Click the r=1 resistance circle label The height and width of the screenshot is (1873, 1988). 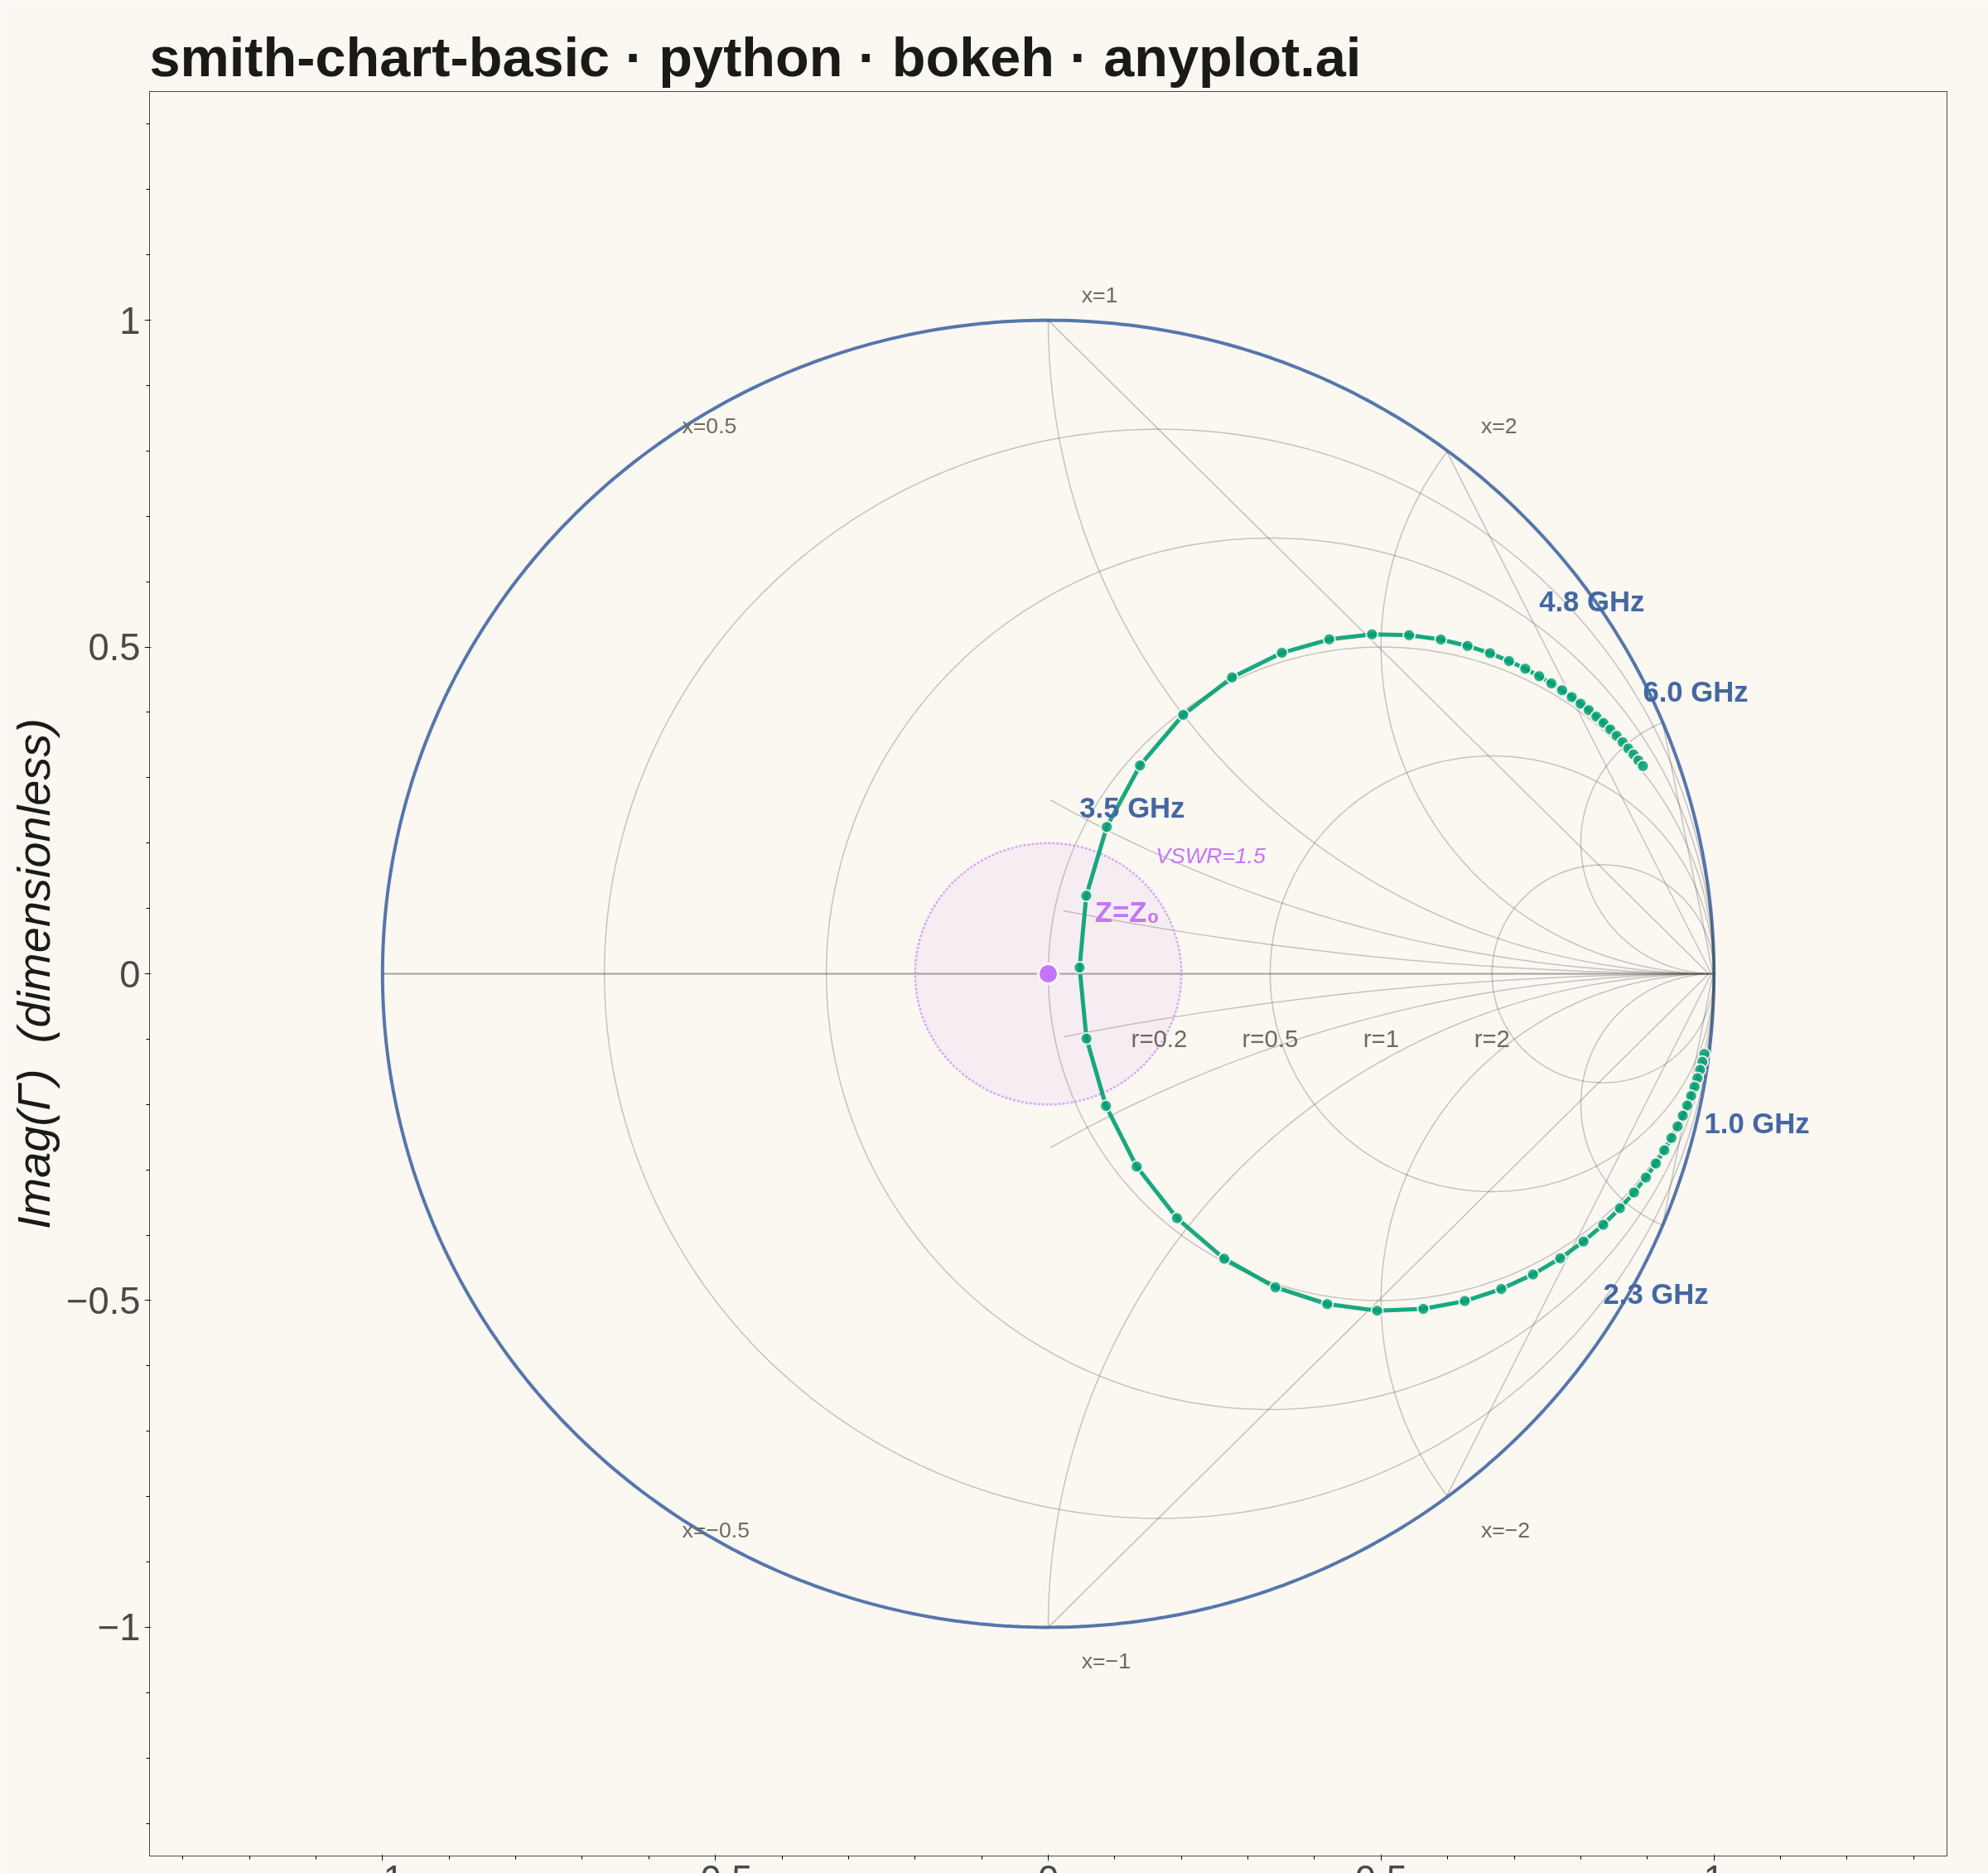click(1380, 1039)
